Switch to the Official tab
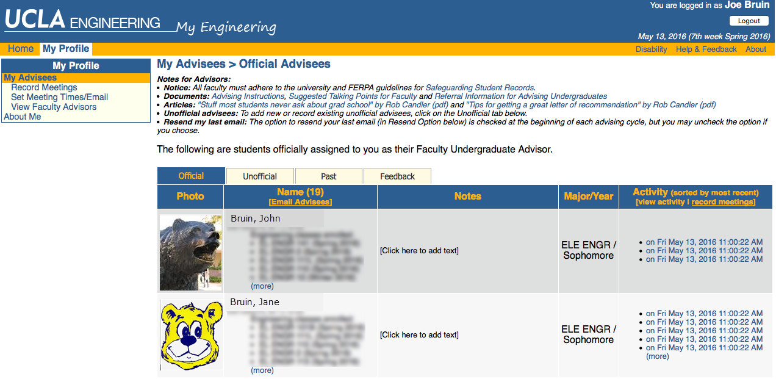The width and height of the screenshot is (776, 379). 191,176
